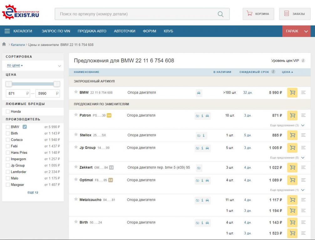The height and width of the screenshot is (240, 315).
Task: Open the Metalcaucho brand link
Action: coord(90,200)
